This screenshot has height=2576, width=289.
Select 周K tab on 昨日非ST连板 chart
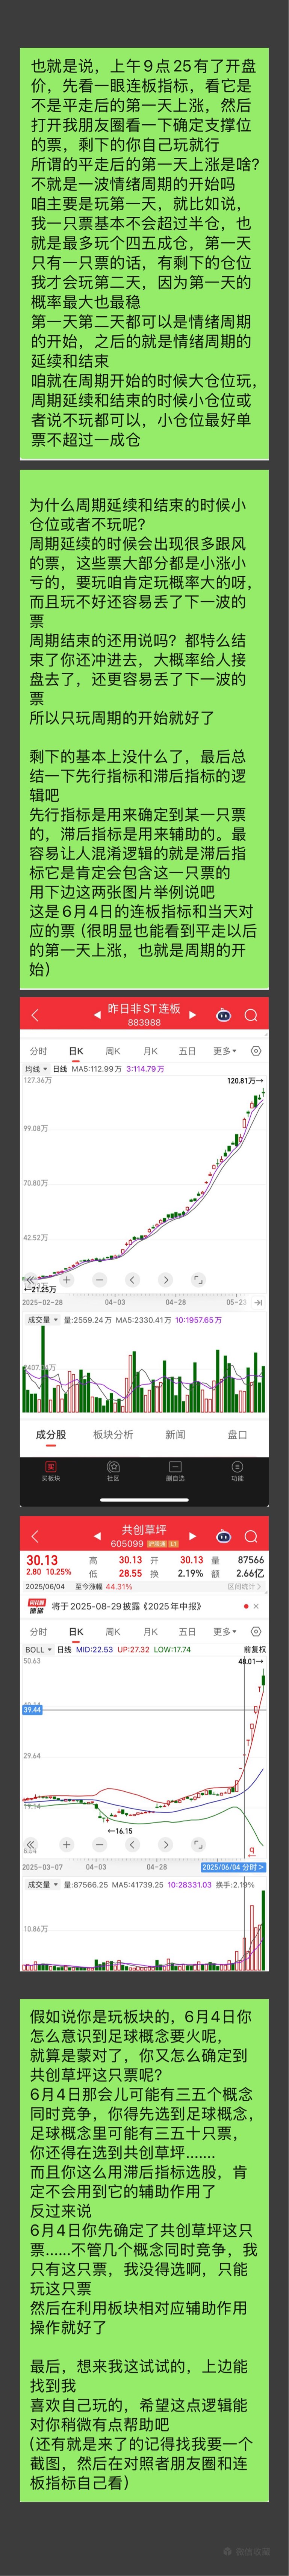[113, 1051]
